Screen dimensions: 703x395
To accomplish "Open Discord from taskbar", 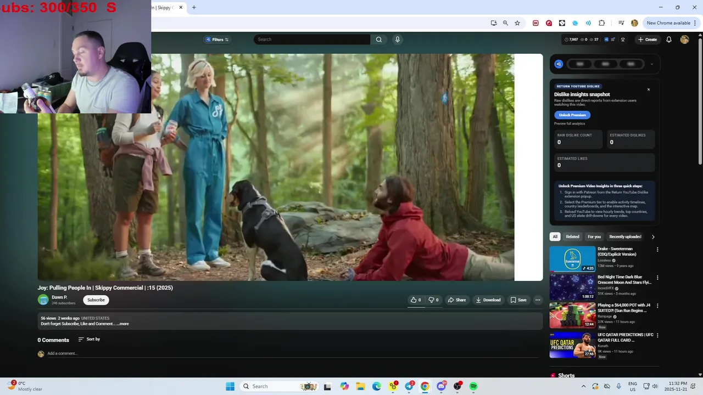I will click(441, 386).
